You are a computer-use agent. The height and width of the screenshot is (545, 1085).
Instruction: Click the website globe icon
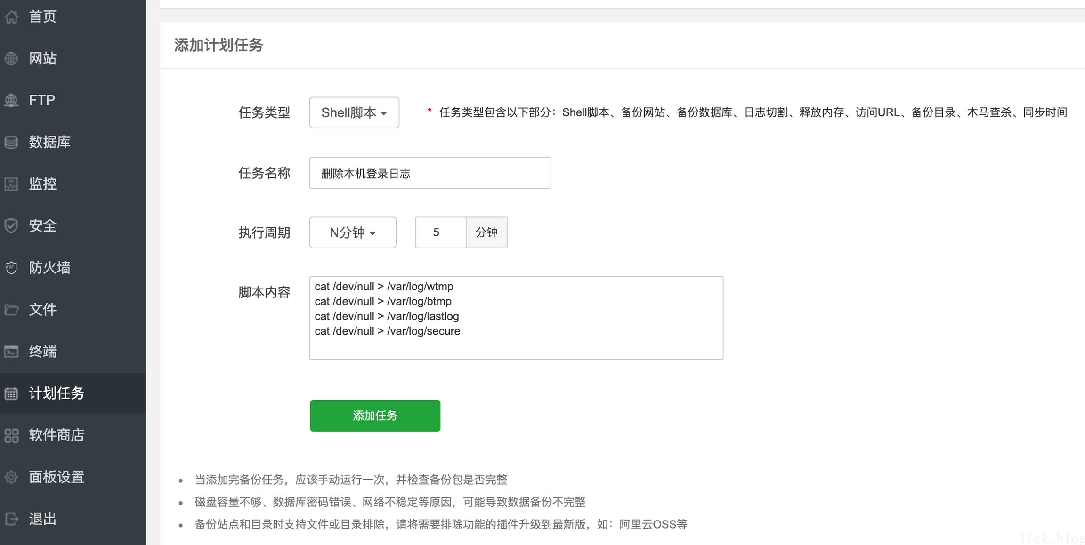pyautogui.click(x=11, y=58)
